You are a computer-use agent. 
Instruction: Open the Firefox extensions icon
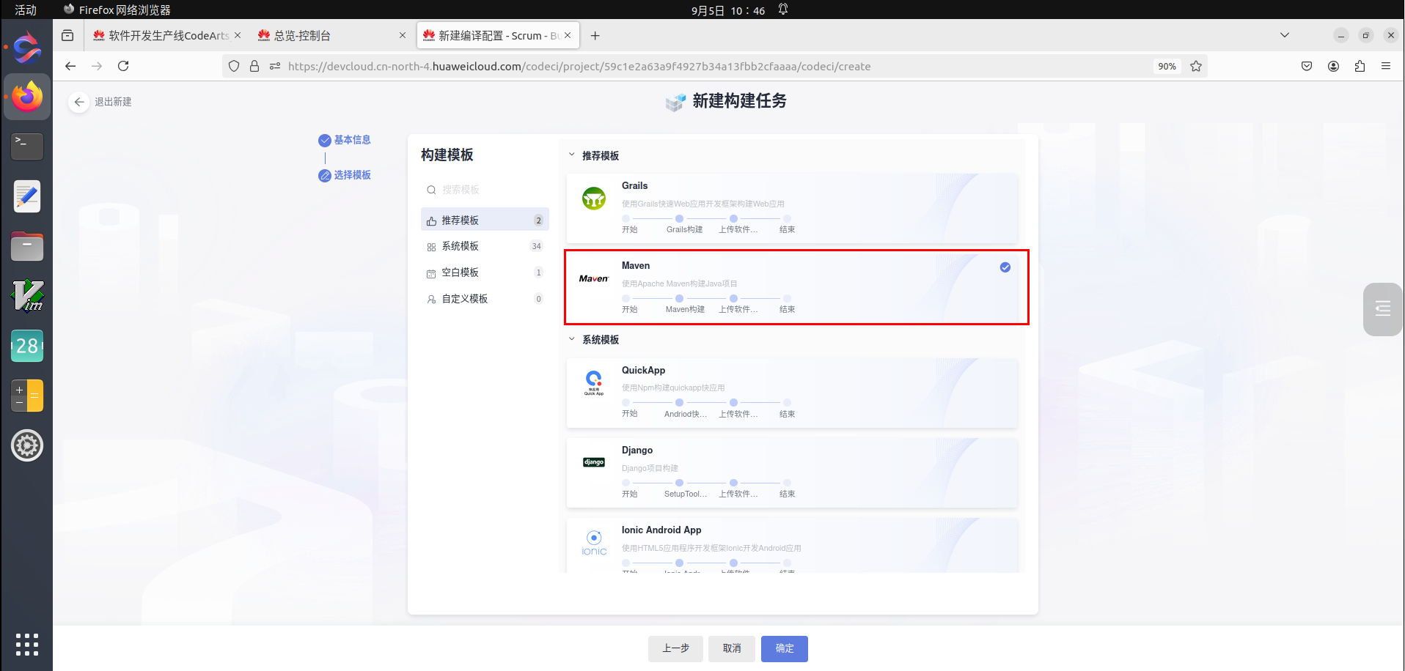1360,66
